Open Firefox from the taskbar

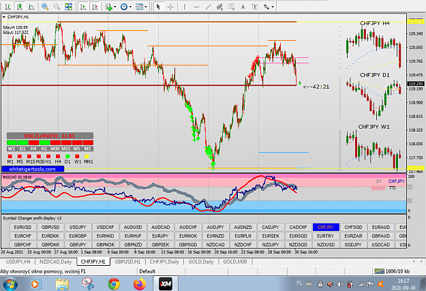[140, 284]
